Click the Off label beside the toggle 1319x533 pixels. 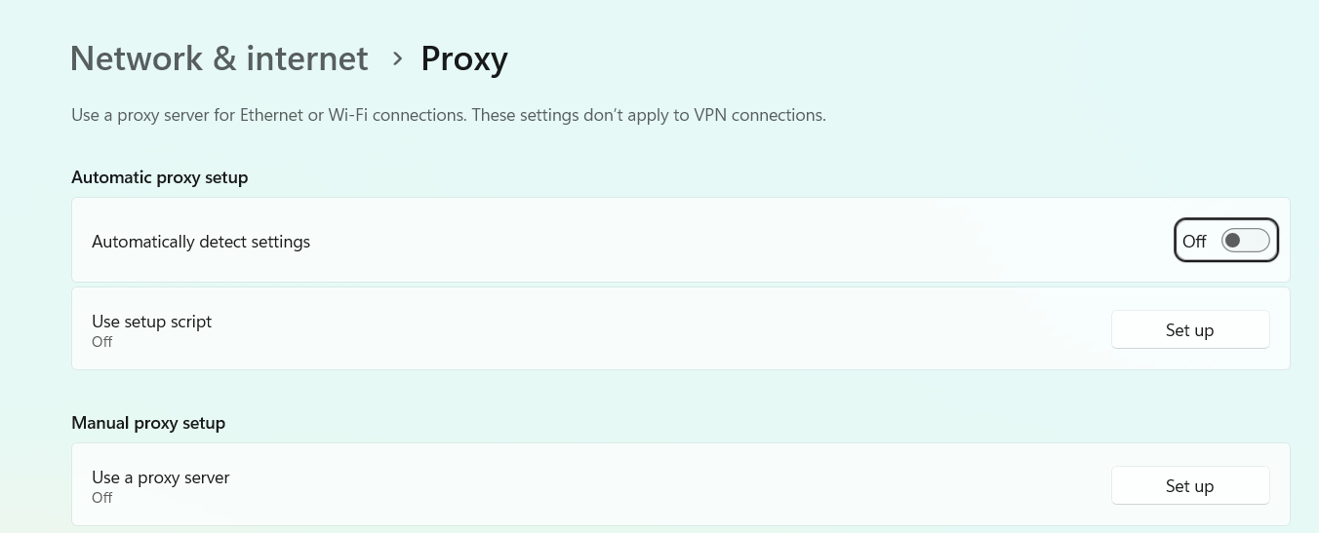[1194, 242]
